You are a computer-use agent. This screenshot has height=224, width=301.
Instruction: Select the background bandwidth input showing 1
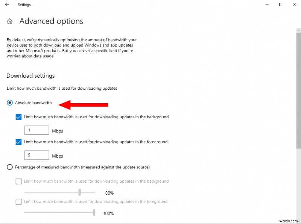click(36, 130)
